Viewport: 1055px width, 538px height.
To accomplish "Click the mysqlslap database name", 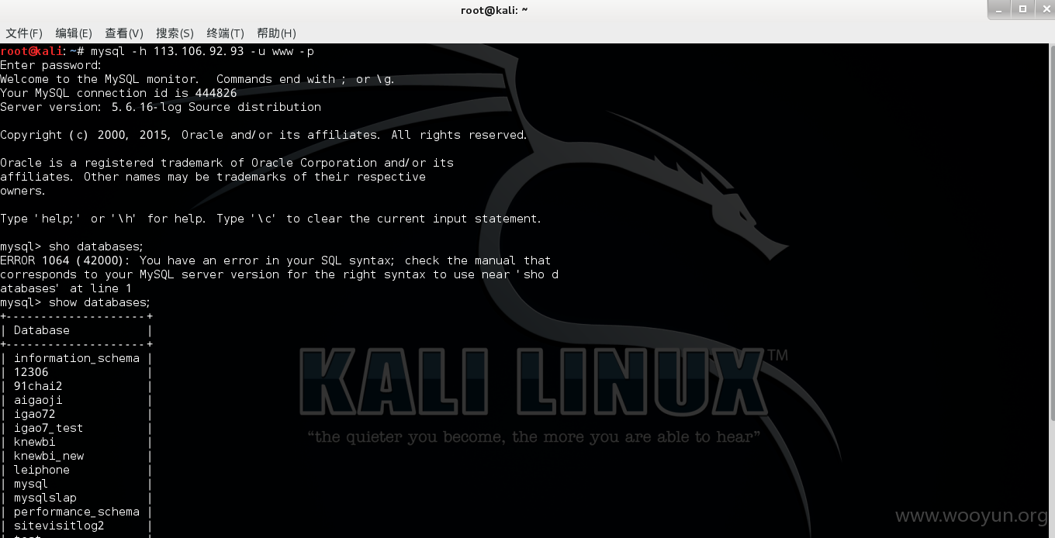I will [45, 498].
